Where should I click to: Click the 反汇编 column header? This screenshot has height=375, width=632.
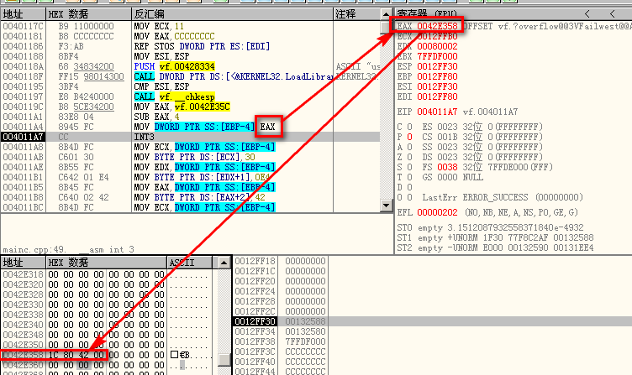151,15
